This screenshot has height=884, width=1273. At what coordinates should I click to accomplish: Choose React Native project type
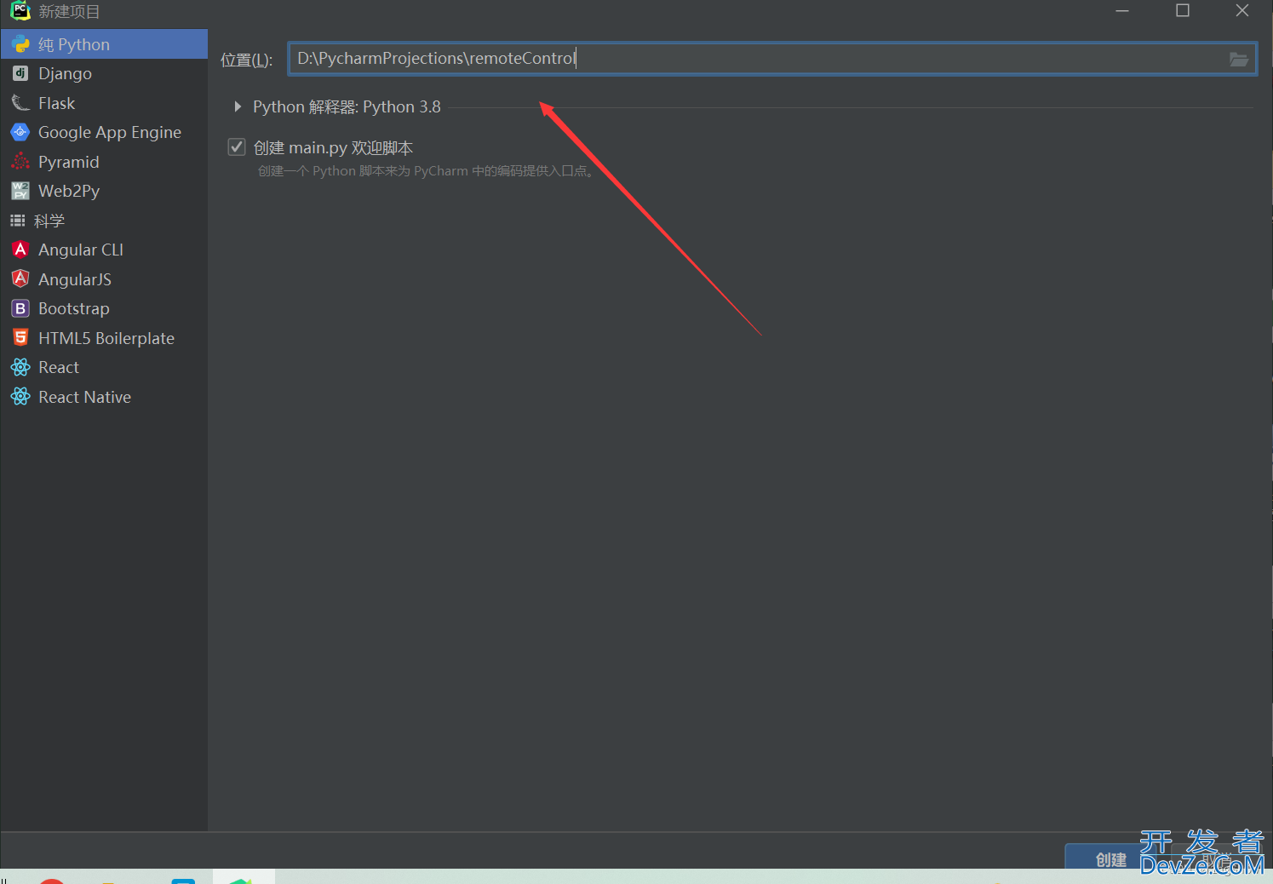(x=104, y=397)
